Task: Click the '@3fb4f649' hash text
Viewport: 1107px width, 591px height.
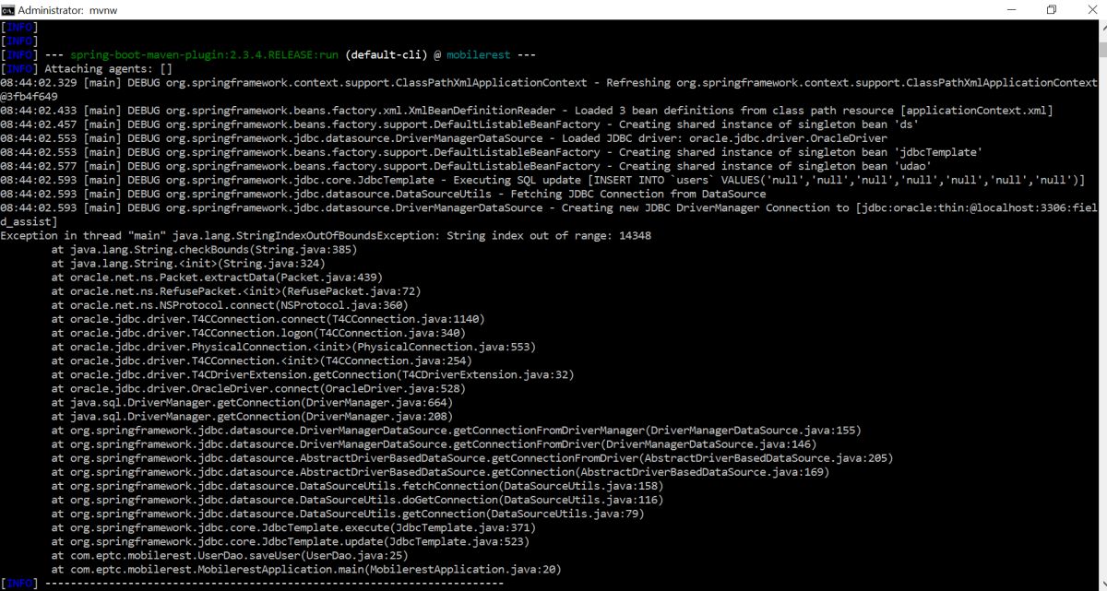Action: click(29, 97)
